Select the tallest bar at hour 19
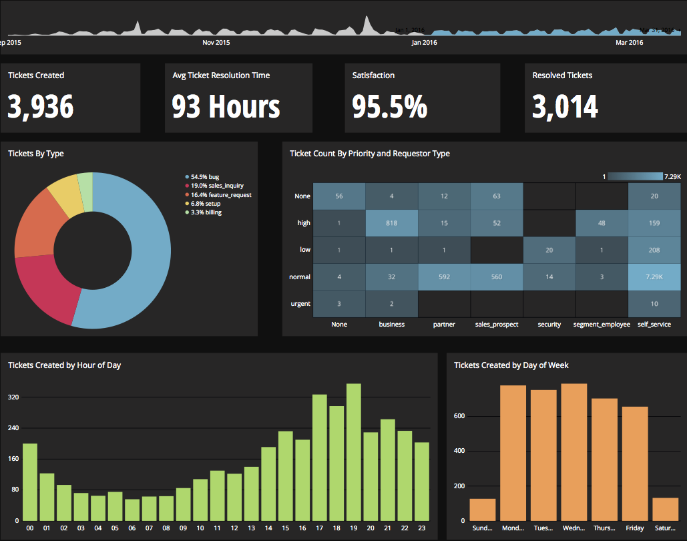The width and height of the screenshot is (687, 541). coord(354,452)
